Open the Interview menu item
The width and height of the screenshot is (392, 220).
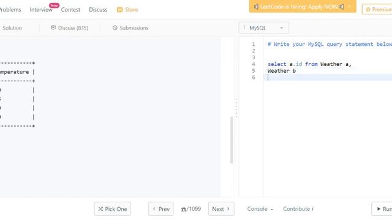41,10
